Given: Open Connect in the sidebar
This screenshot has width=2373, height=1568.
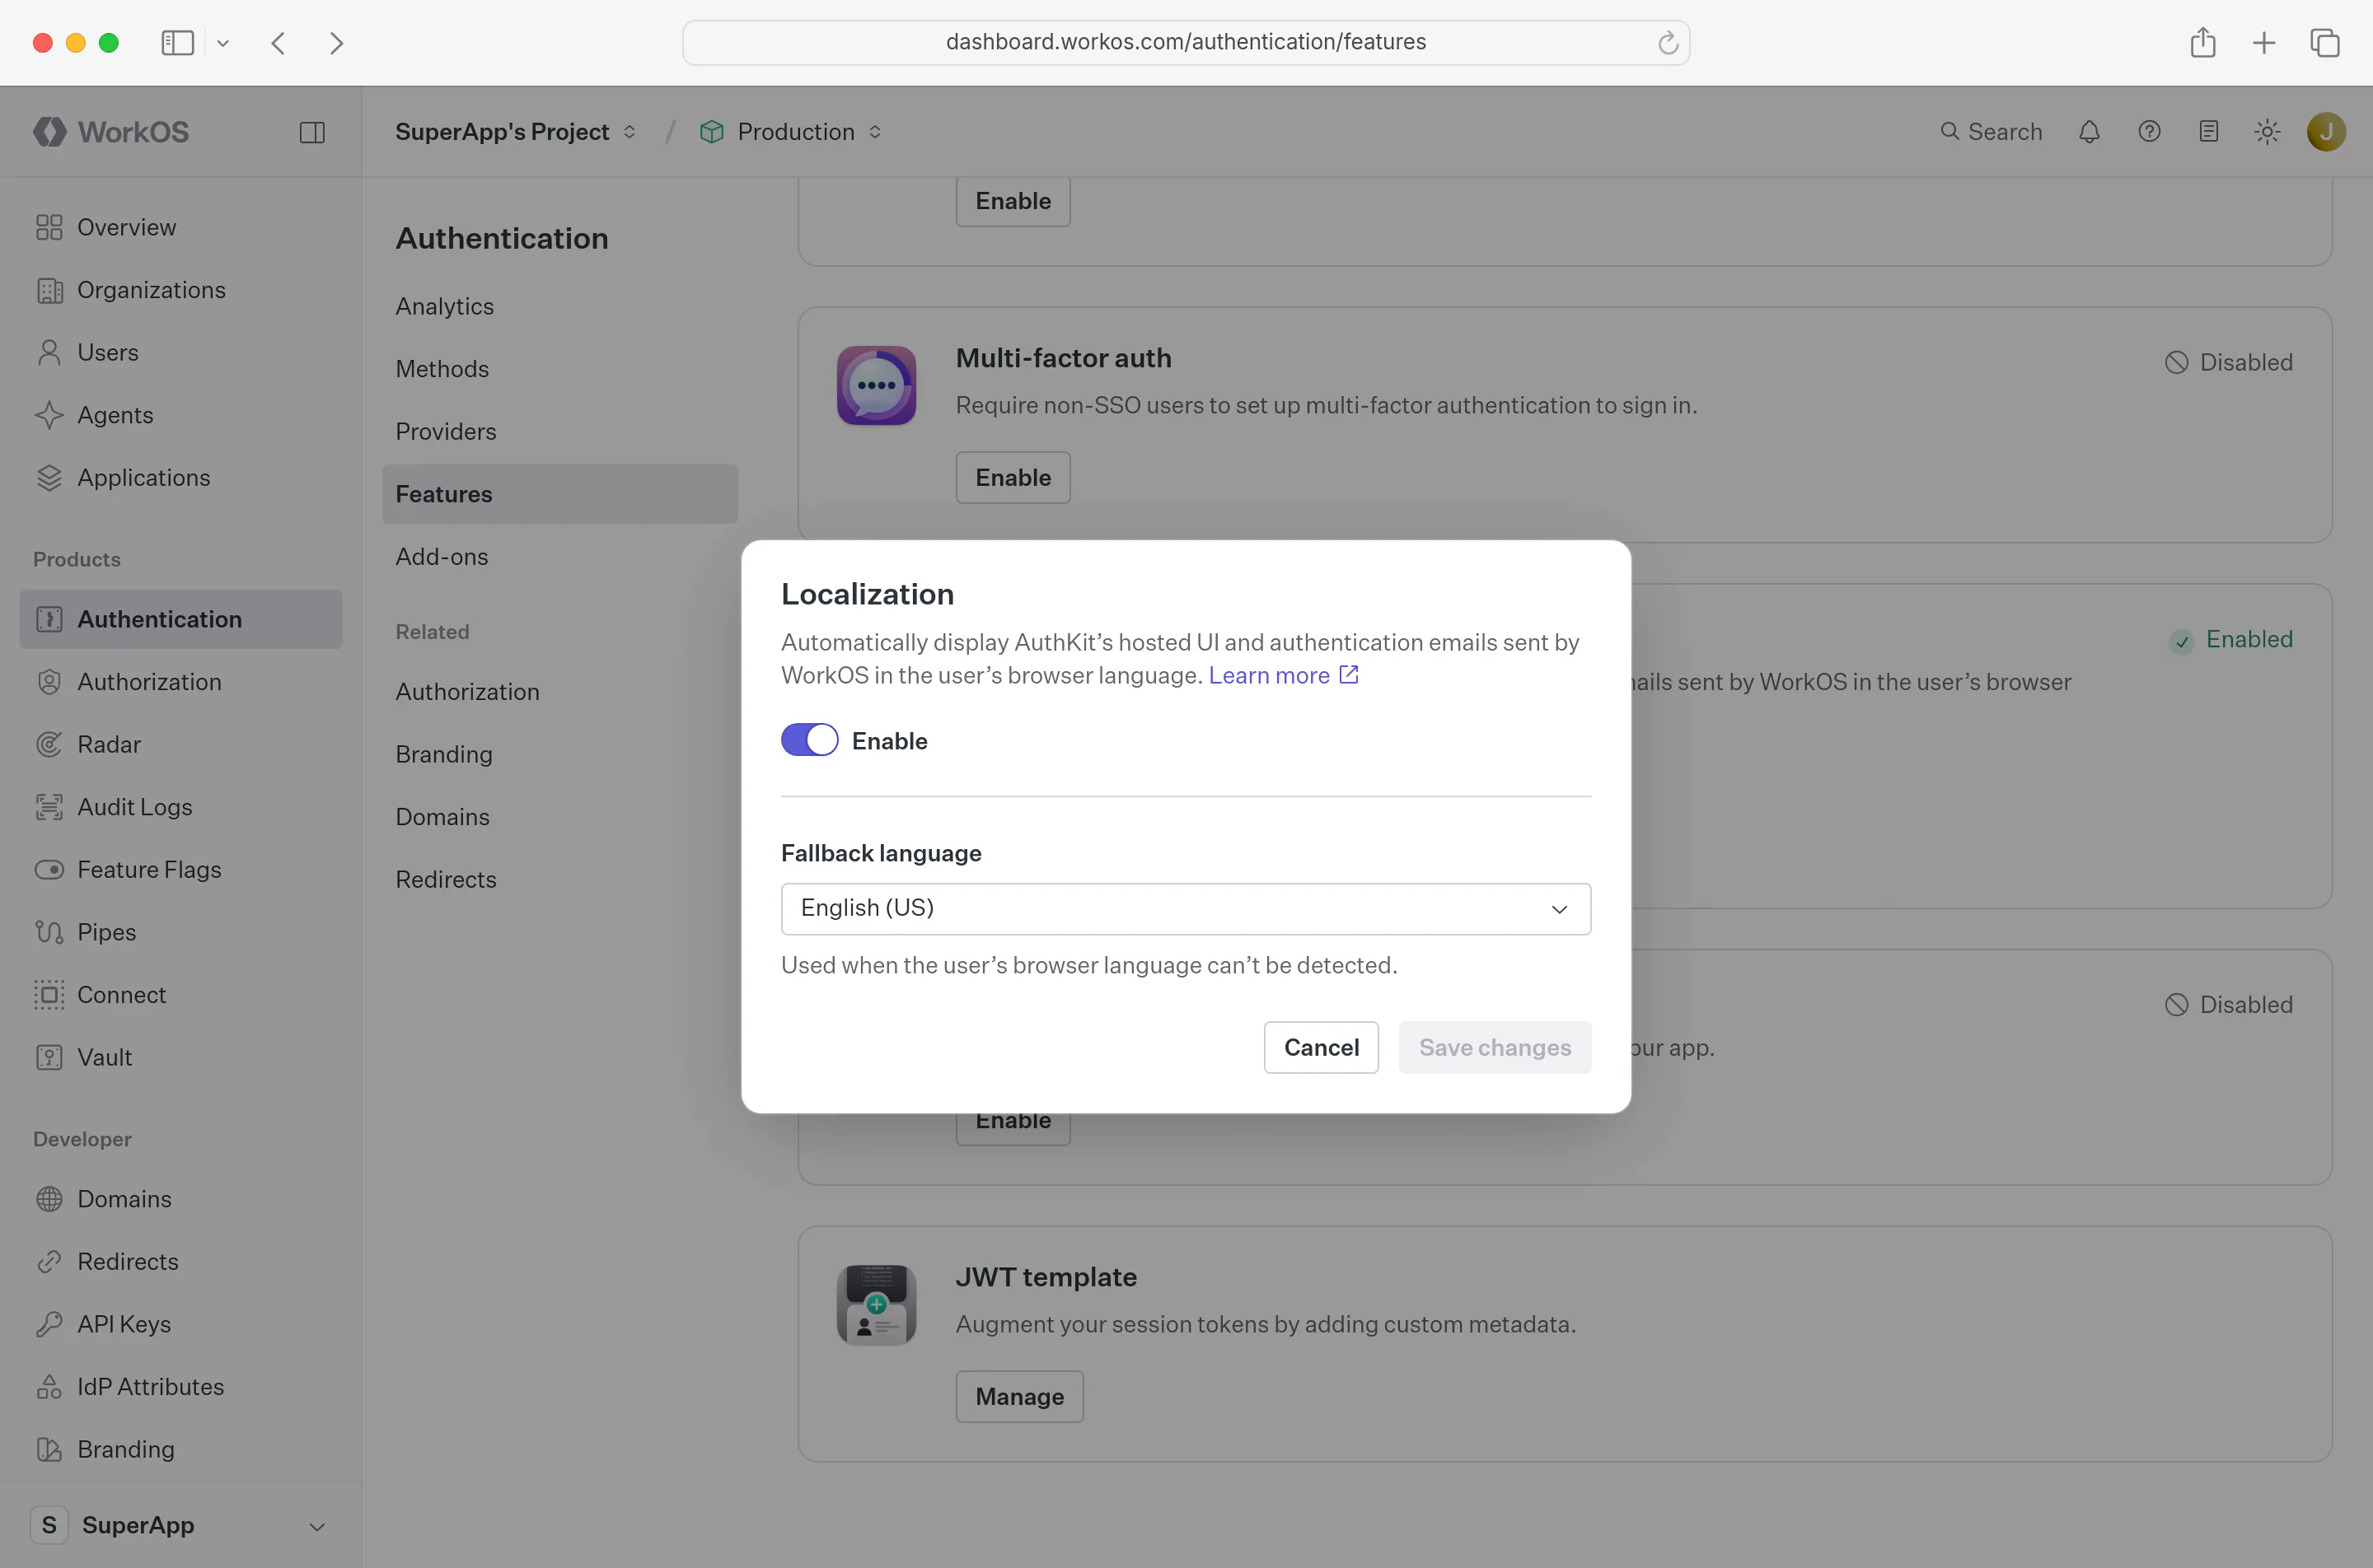Looking at the screenshot, I should [181, 995].
